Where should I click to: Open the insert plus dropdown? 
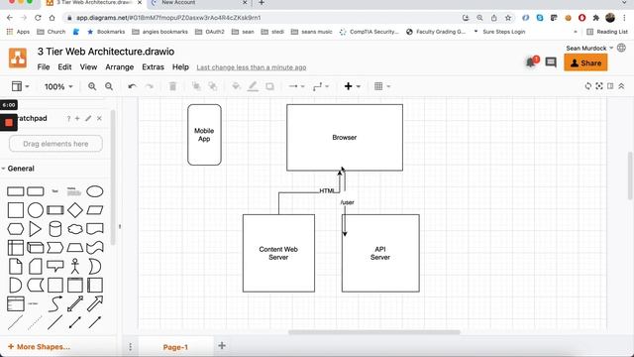[352, 86]
